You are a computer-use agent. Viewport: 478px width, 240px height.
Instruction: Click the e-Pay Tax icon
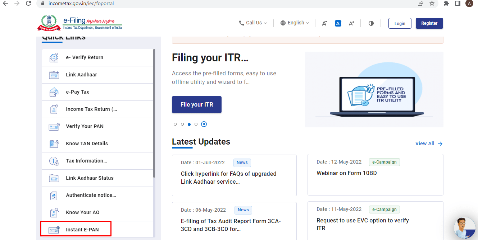point(54,92)
